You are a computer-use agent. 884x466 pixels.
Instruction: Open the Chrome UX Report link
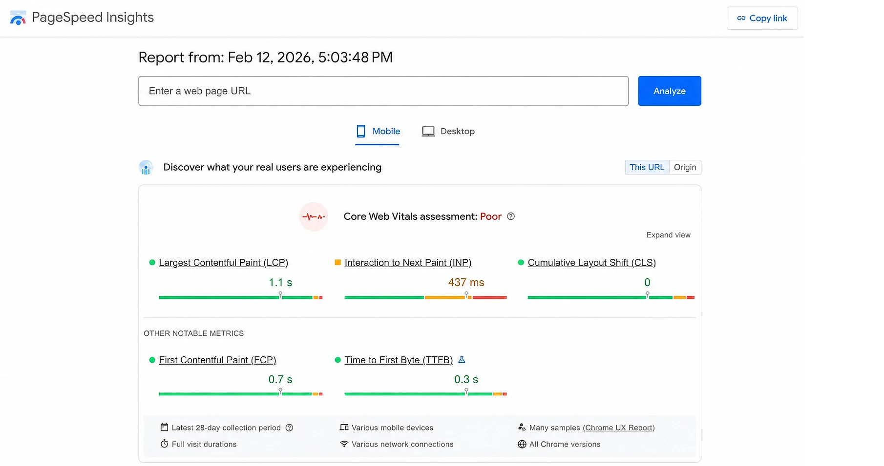click(619, 427)
